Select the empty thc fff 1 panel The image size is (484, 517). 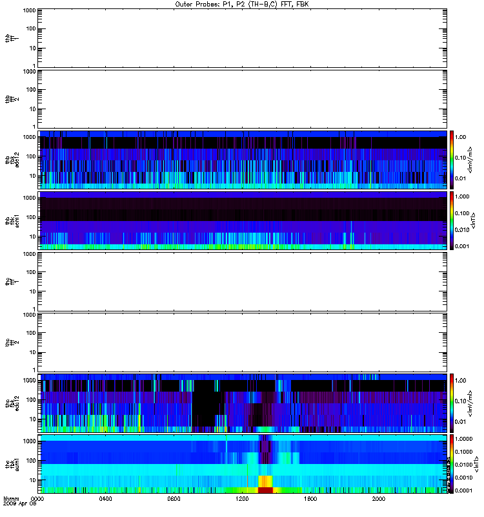coord(243,282)
